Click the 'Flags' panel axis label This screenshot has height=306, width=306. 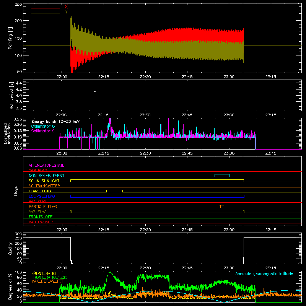[x=15, y=191]
